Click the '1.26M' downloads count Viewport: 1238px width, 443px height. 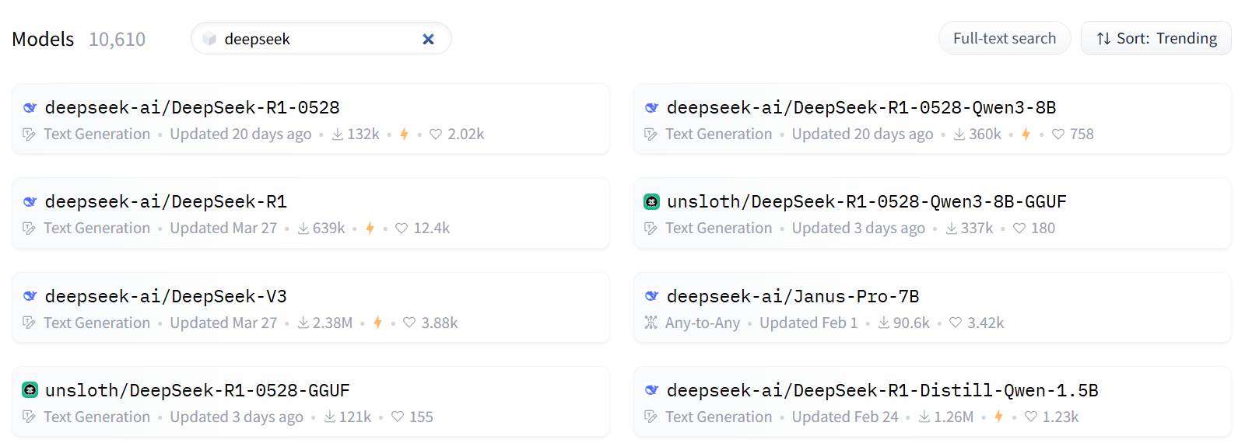[x=954, y=417]
